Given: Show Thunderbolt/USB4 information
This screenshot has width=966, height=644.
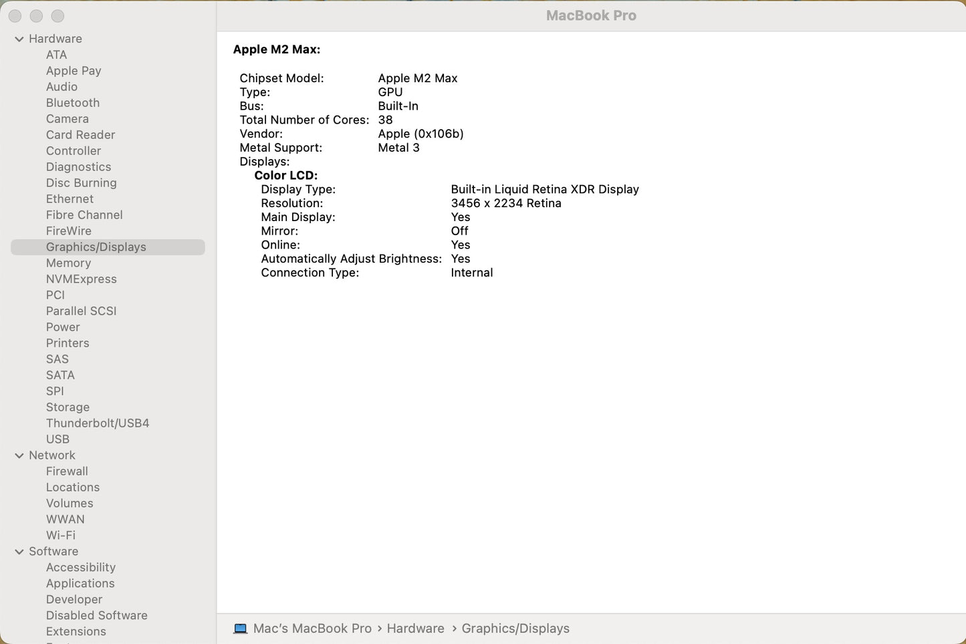Looking at the screenshot, I should (97, 424).
